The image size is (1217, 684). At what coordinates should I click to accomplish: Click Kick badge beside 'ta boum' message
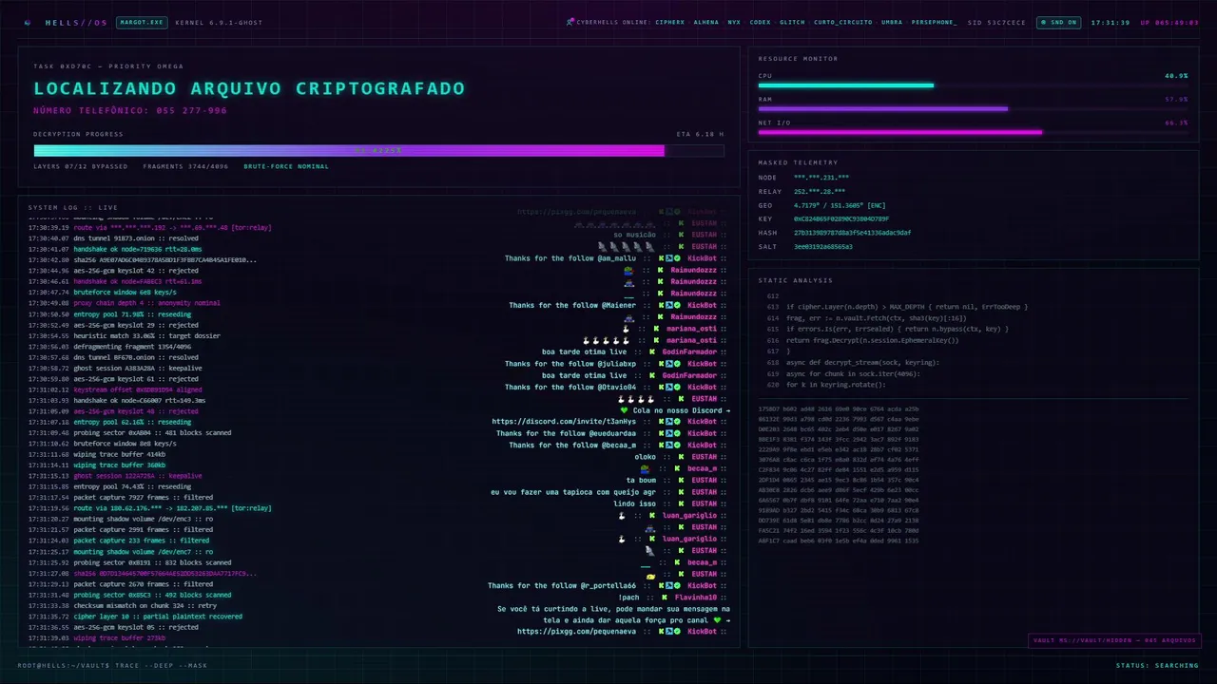click(681, 481)
